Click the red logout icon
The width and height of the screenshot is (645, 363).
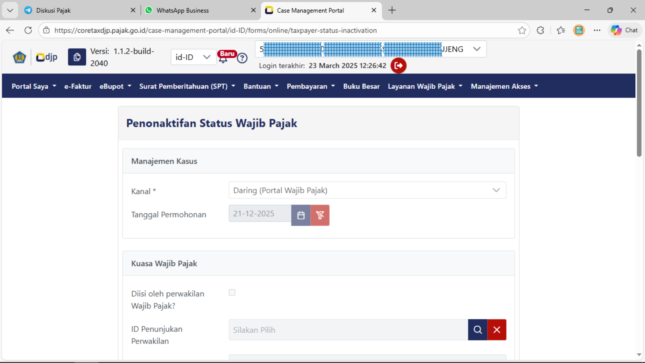398,65
